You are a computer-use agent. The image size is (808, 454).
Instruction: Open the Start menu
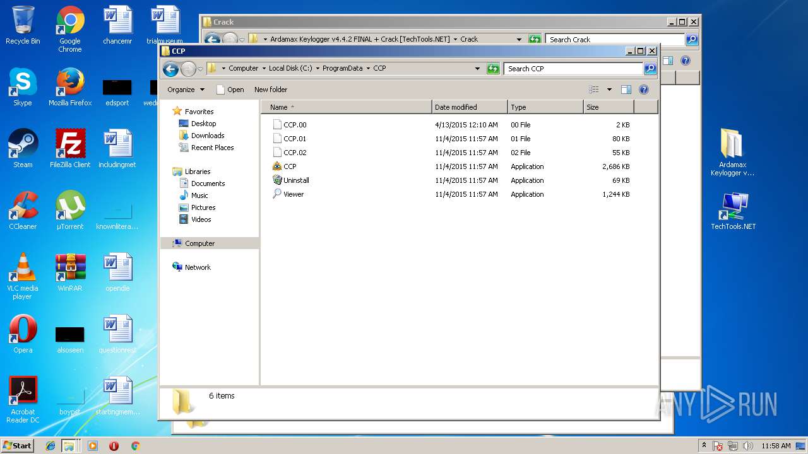17,445
